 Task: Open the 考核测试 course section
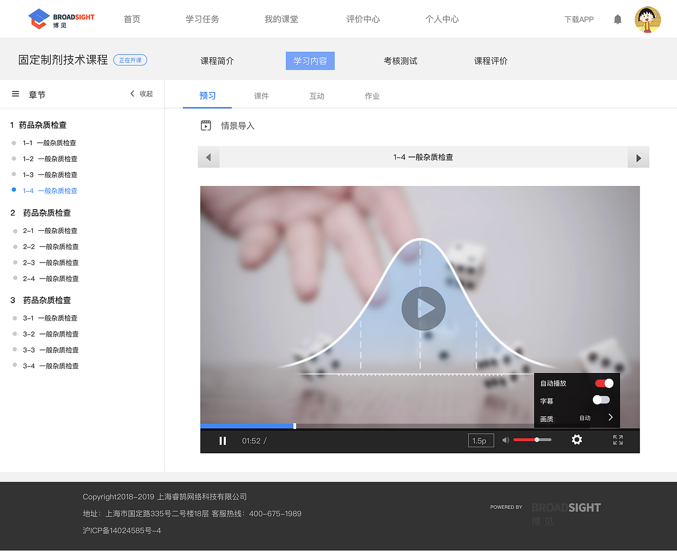(400, 61)
